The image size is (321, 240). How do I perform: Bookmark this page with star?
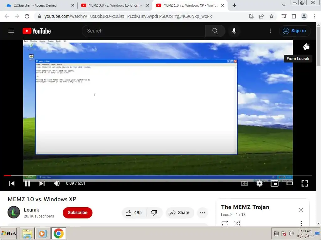click(x=271, y=16)
